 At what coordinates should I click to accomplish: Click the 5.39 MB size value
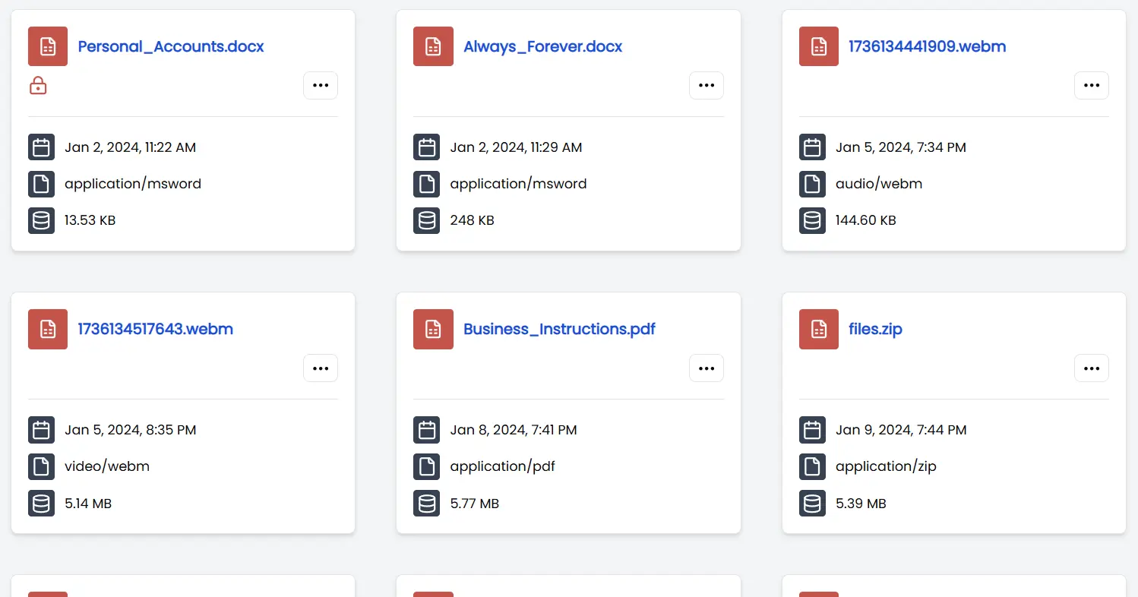click(861, 503)
